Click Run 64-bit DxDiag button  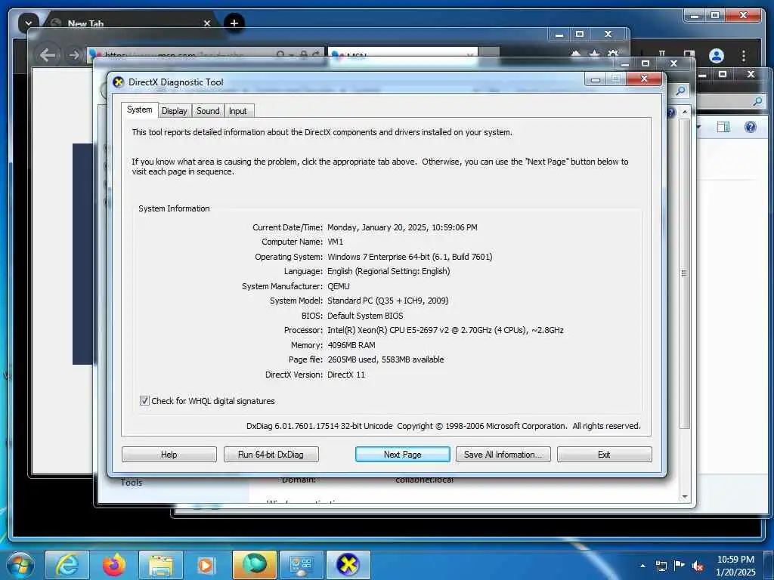click(x=271, y=454)
